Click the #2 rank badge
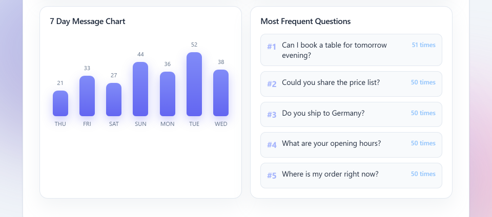Viewport: 492px width, 217px height. 272,84
